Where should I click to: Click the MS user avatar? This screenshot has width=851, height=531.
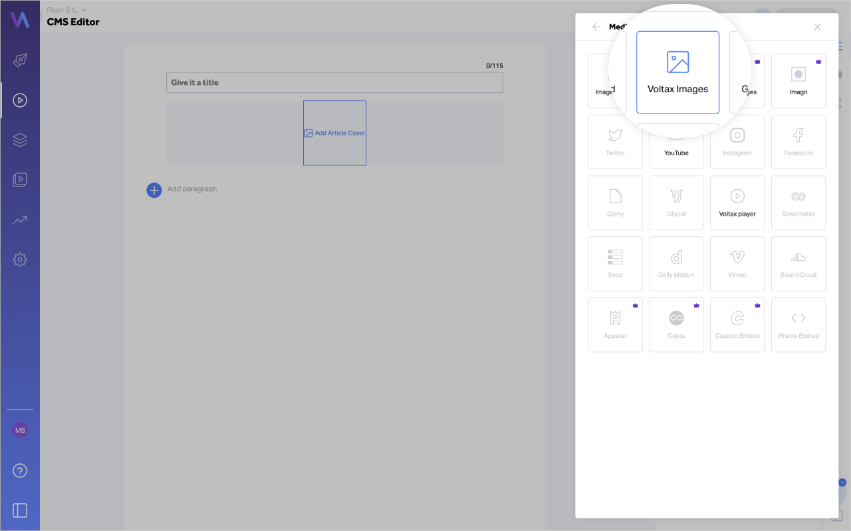[20, 431]
